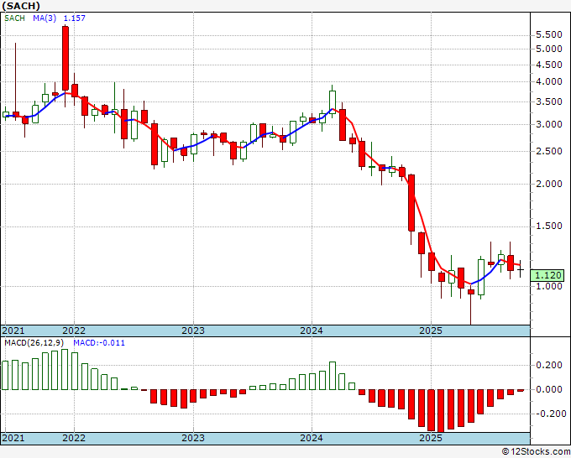Click 2023 on the MACD timeline
The height and width of the screenshot is (458, 571).
pos(193,438)
